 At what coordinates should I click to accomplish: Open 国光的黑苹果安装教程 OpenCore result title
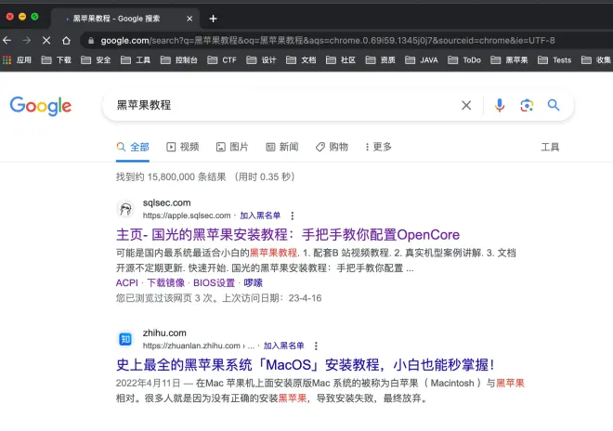pos(288,235)
